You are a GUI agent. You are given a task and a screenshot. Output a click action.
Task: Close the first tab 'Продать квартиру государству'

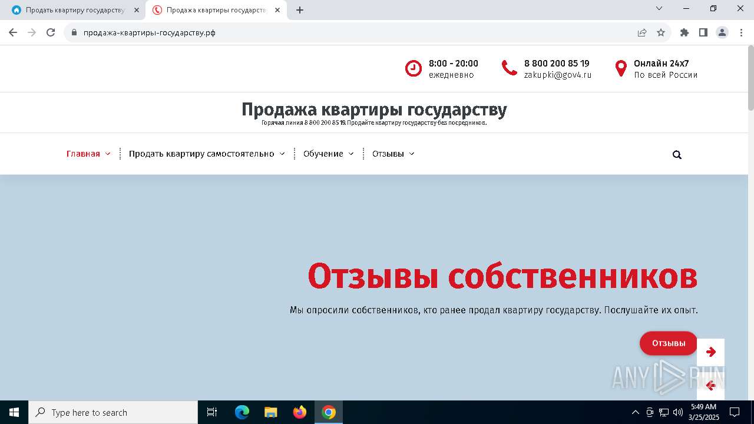pos(137,10)
